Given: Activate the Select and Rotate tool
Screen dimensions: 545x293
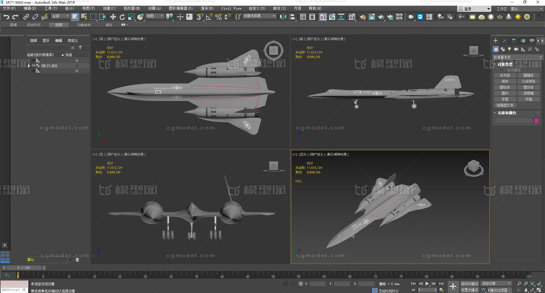Looking at the screenshot, I should click(122, 17).
